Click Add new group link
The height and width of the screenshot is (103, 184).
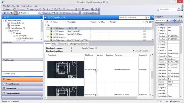point(9,74)
